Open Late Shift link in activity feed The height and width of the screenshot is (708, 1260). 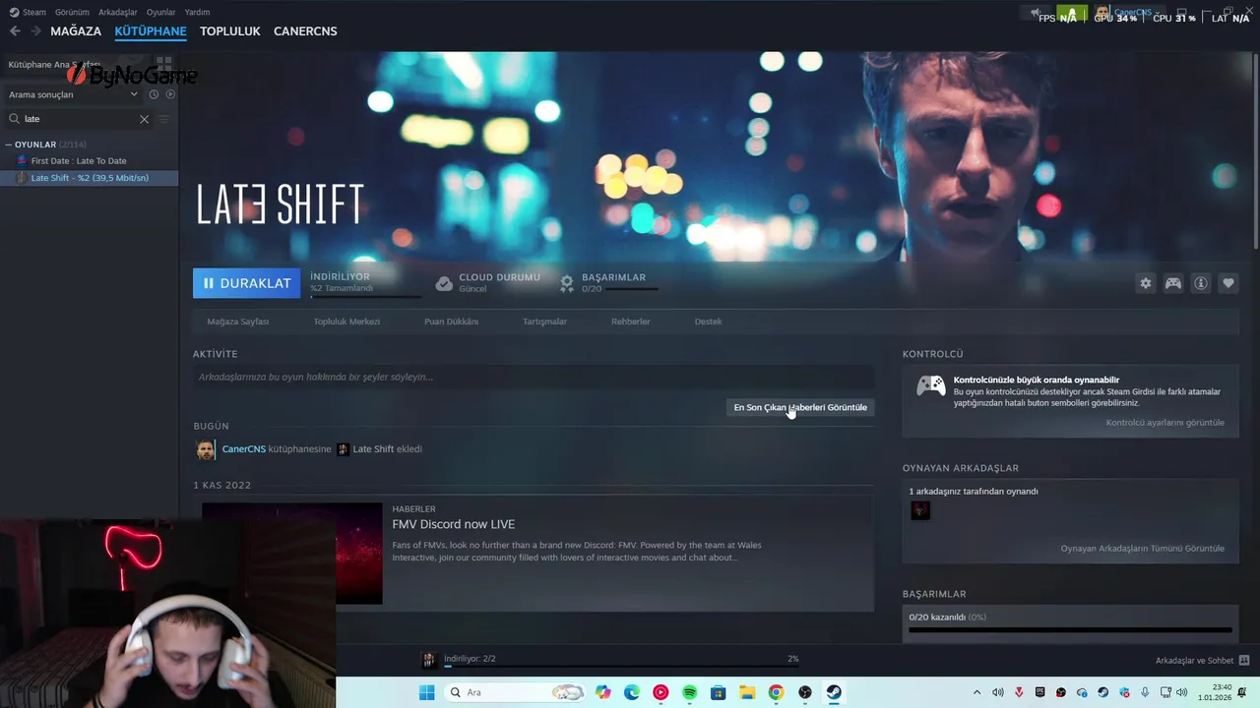point(373,449)
